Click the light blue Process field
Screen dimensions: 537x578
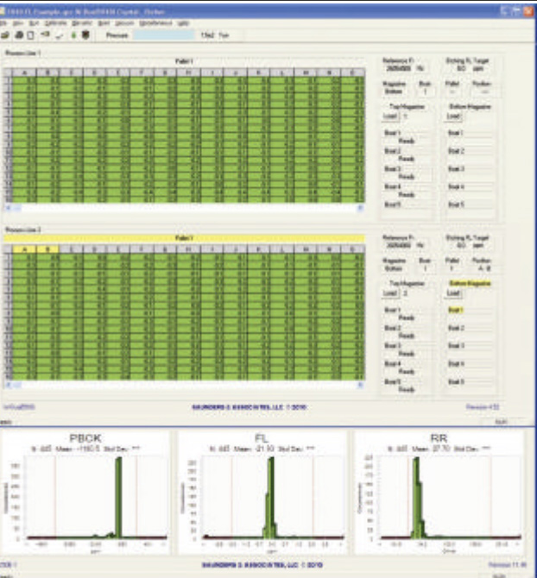[x=163, y=35]
